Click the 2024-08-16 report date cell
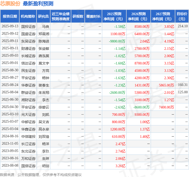This screenshot has height=177, width=189. 10,136
